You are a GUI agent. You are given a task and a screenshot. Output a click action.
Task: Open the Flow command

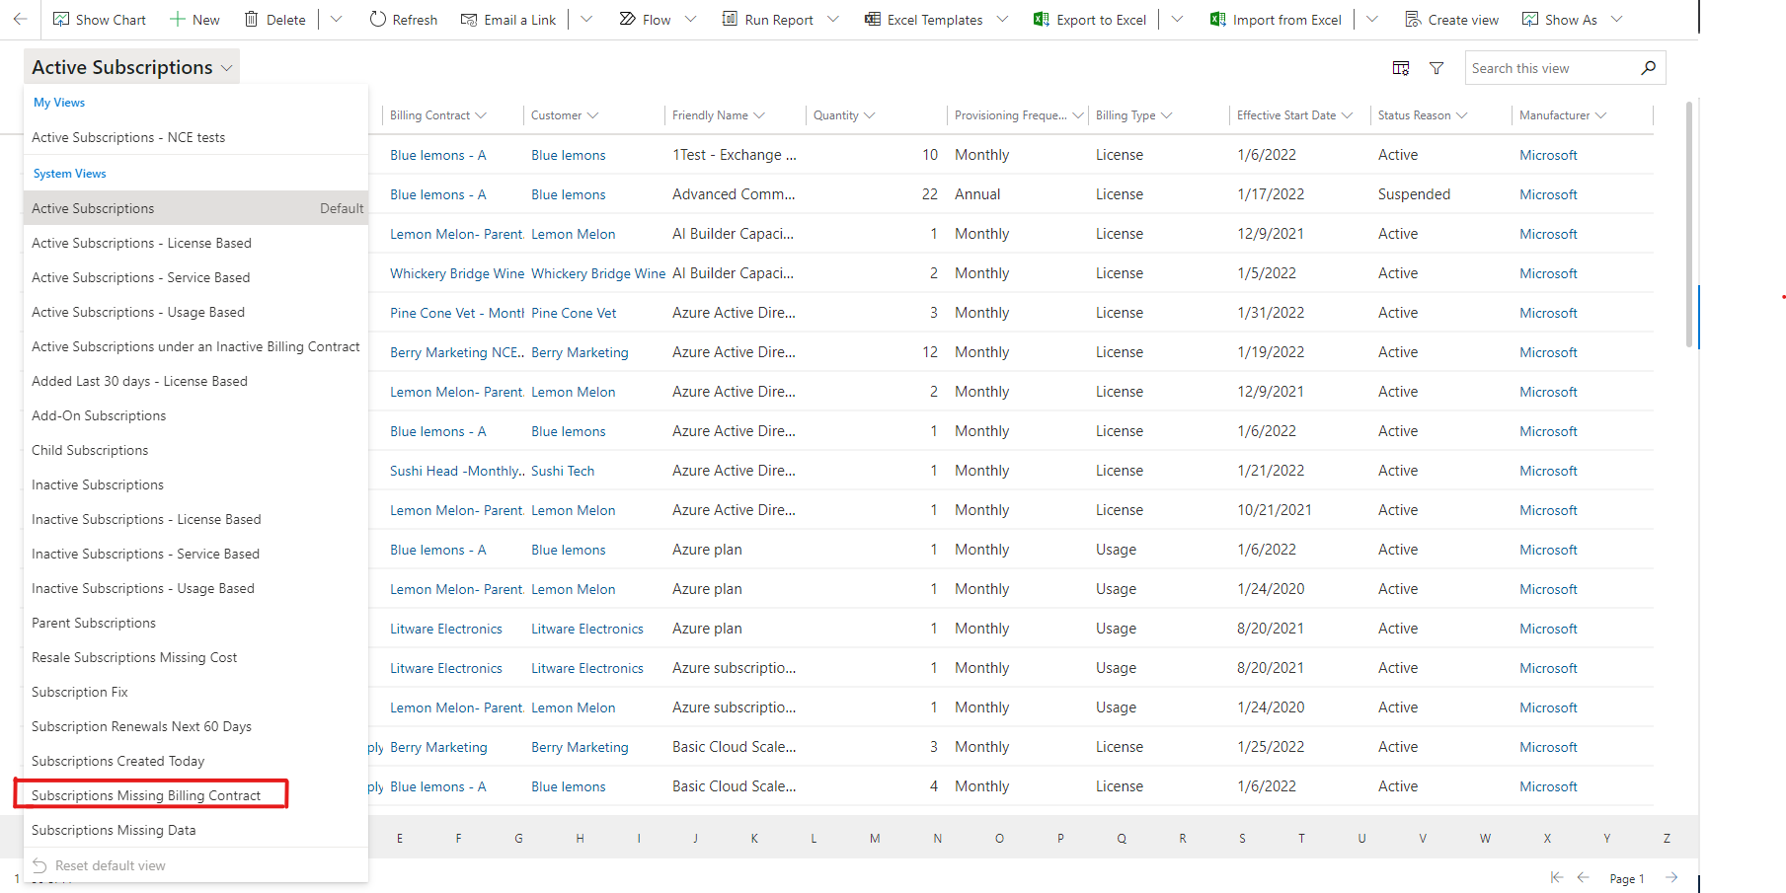click(x=645, y=20)
